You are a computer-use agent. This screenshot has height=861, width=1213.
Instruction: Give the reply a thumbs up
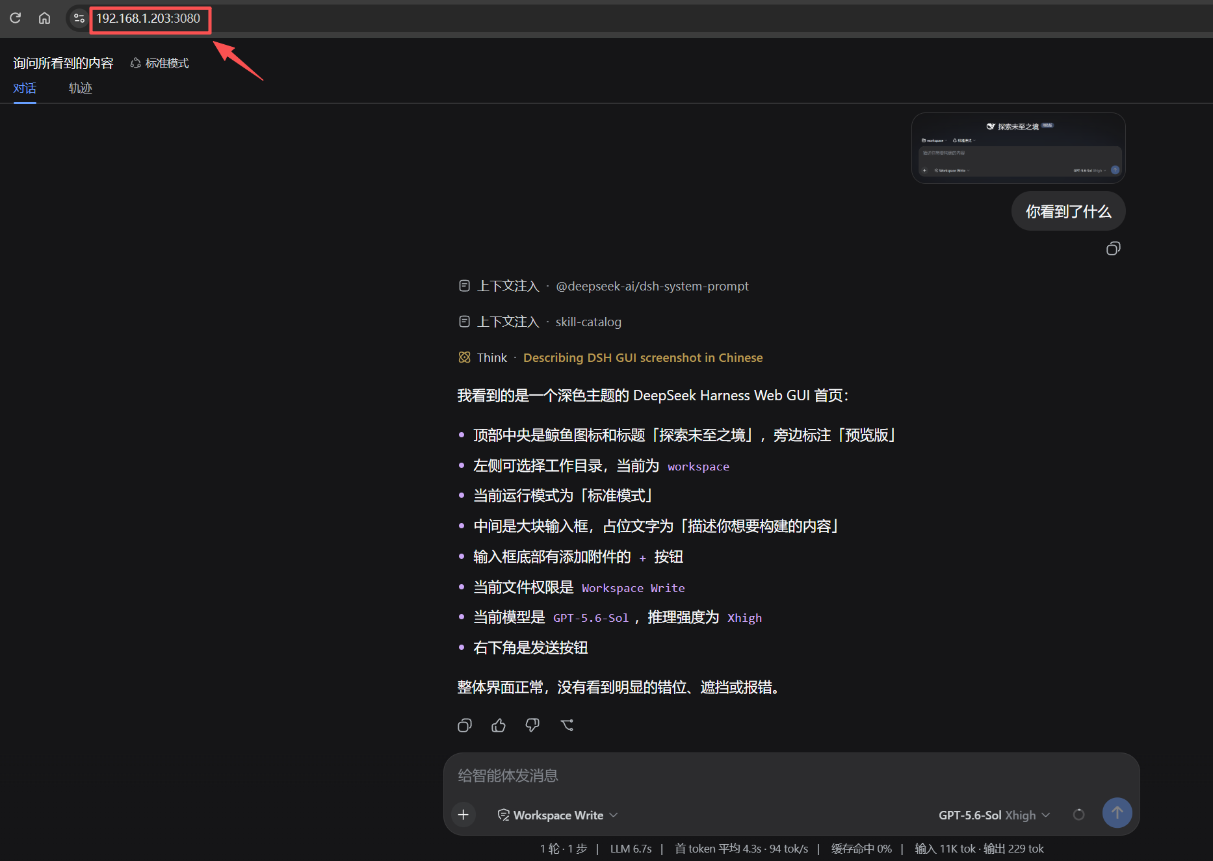coord(499,725)
